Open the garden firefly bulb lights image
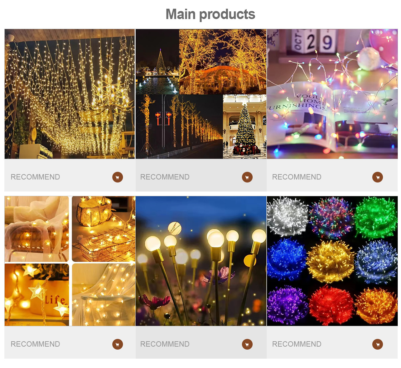Viewport: 401px width, 368px height. [201, 261]
